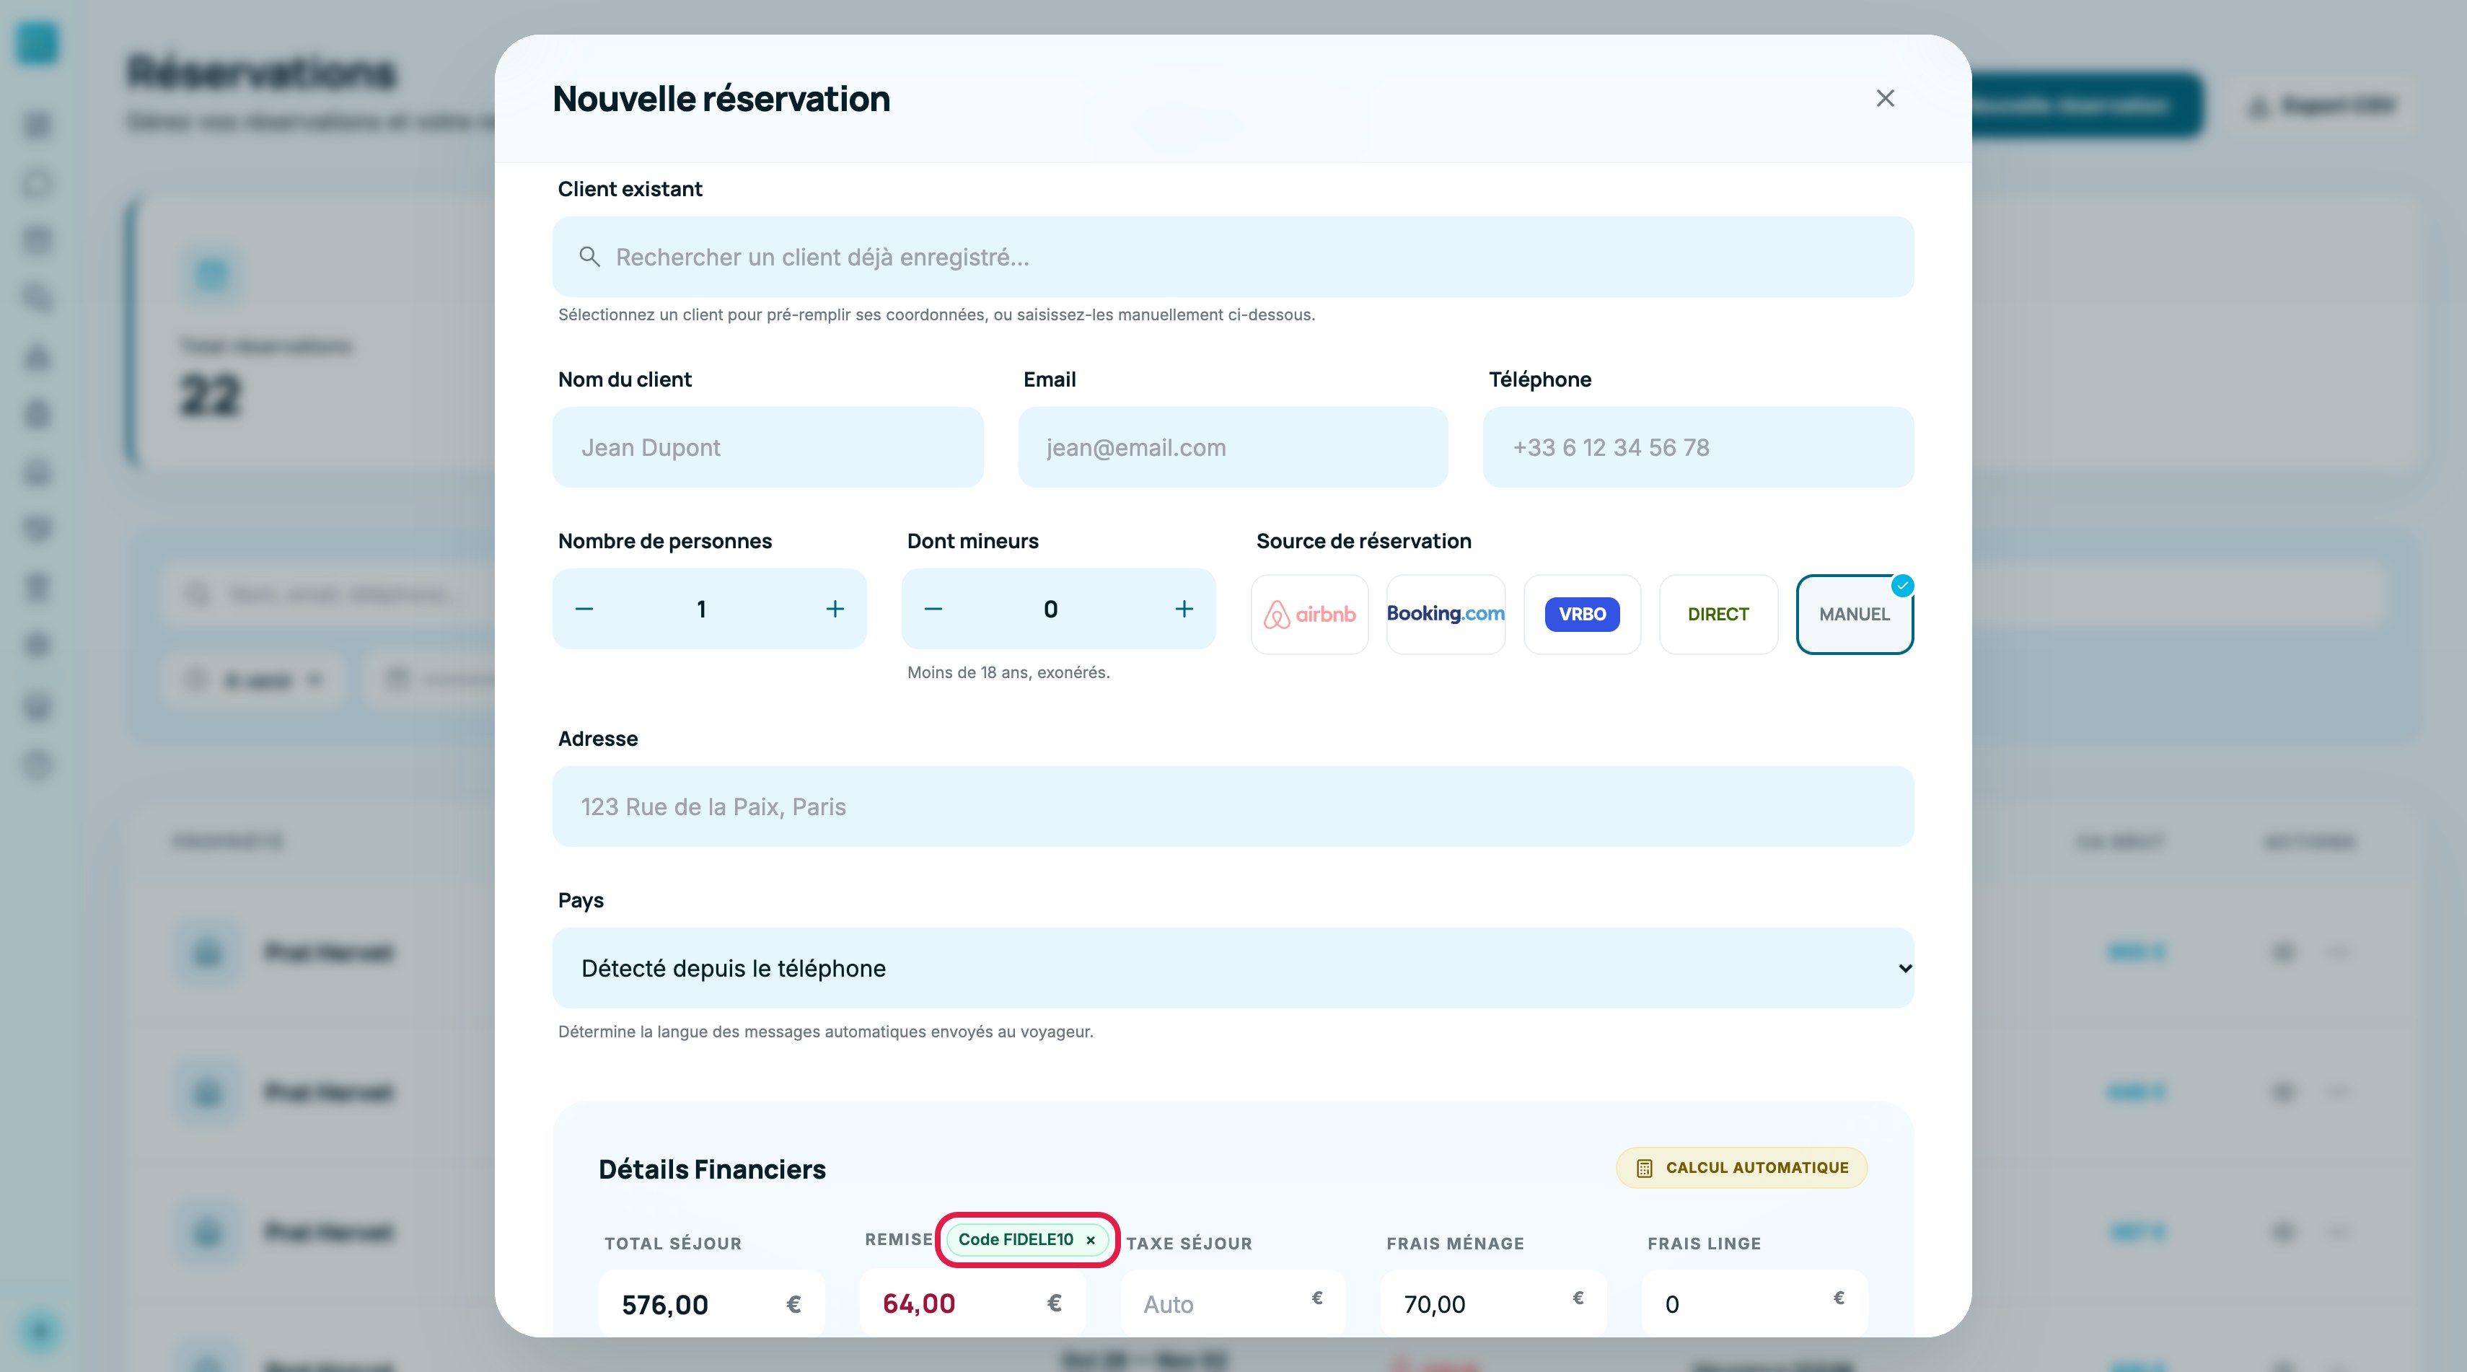Close the Nouvelle réservation dialog
This screenshot has height=1372, width=2467.
1885,99
